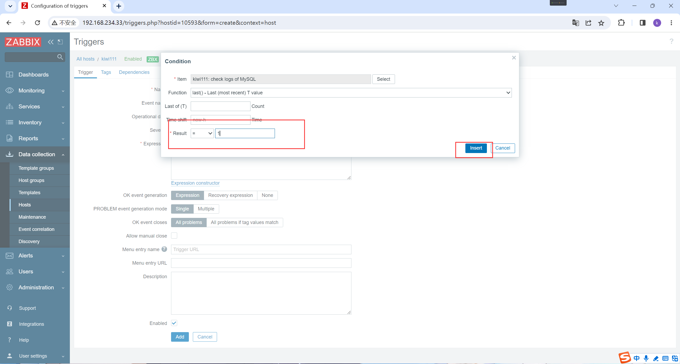Reload the browser page

[37, 23]
